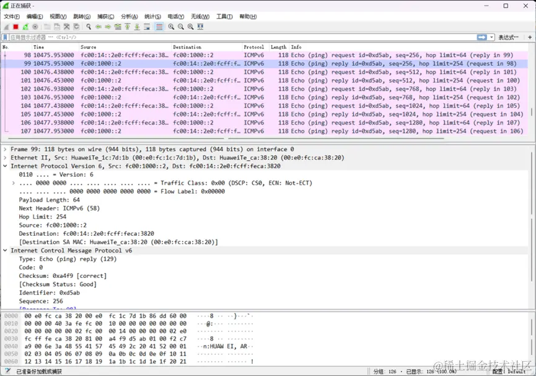Image resolution: width=536 pixels, height=376 pixels.
Task: Expand the Traffic Class field
Action: coord(14,183)
